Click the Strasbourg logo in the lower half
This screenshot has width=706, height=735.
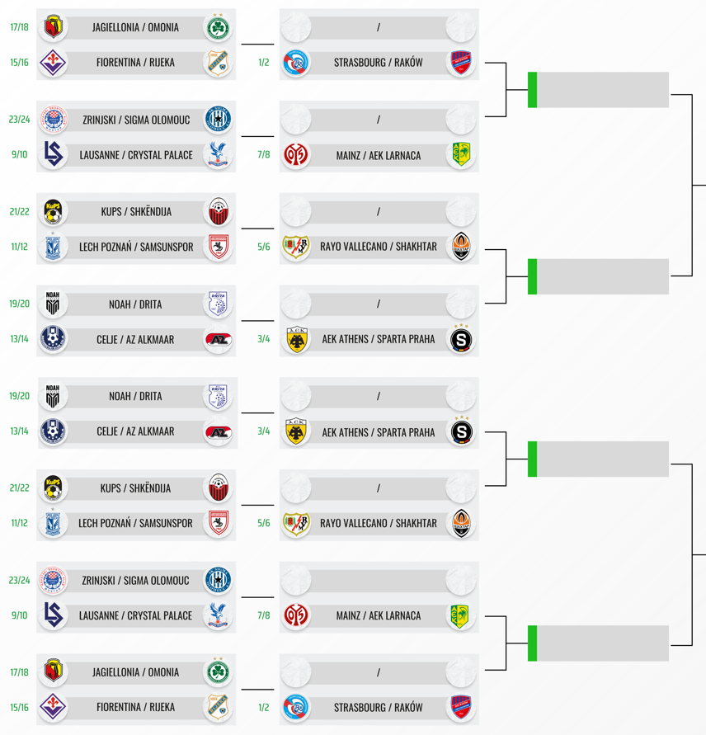click(x=296, y=707)
